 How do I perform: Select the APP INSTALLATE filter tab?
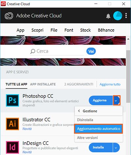43,84
